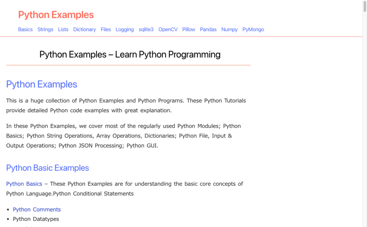Image resolution: width=367 pixels, height=227 pixels.
Task: Open the Dictionary menu link
Action: (85, 29)
